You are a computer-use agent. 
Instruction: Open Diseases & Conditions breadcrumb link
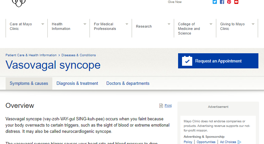tap(78, 55)
